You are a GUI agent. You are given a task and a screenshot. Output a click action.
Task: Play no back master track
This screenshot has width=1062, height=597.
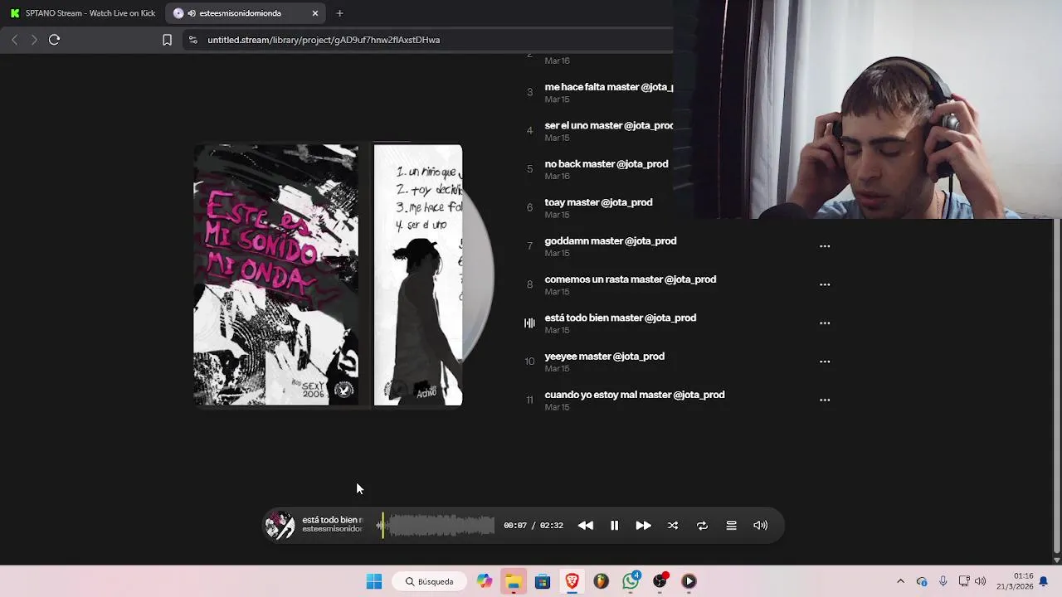tap(607, 164)
